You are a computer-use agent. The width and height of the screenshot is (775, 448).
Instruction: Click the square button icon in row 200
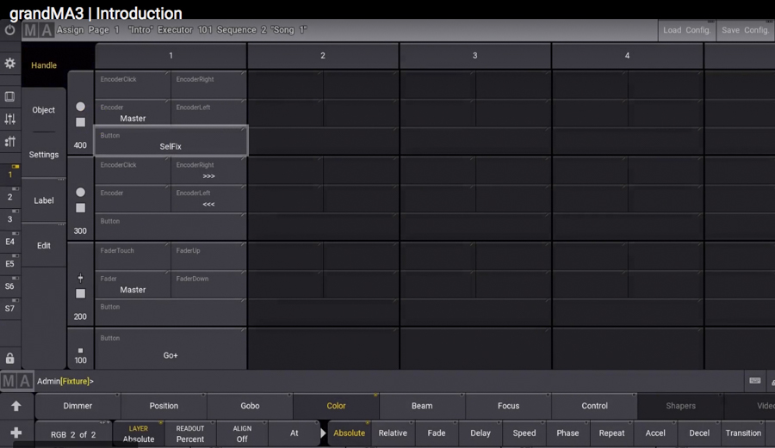coord(81,293)
